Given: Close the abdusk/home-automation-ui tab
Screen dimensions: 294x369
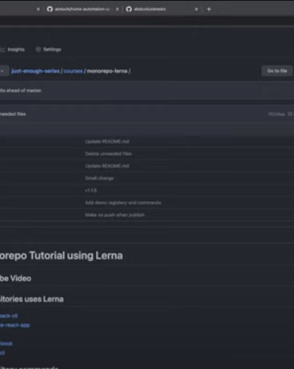Looking at the screenshot, I should [118, 10].
